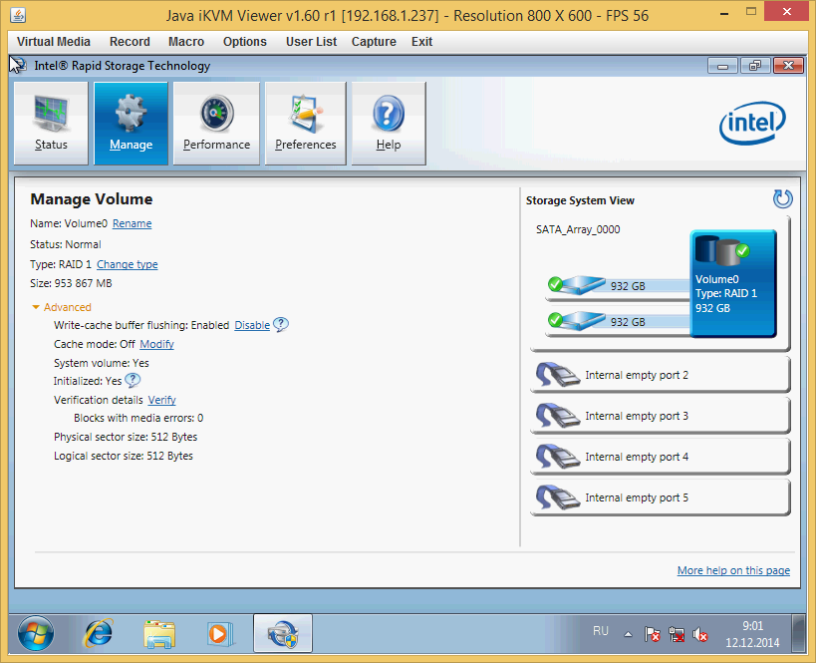Open help icon beside Initialized: Yes

click(x=133, y=381)
